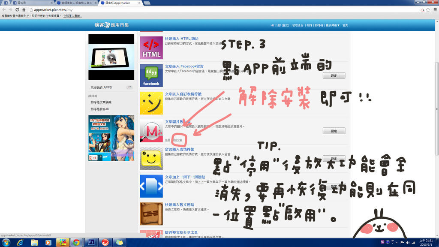
Task: Open a new browser tab
Action: [147, 3]
